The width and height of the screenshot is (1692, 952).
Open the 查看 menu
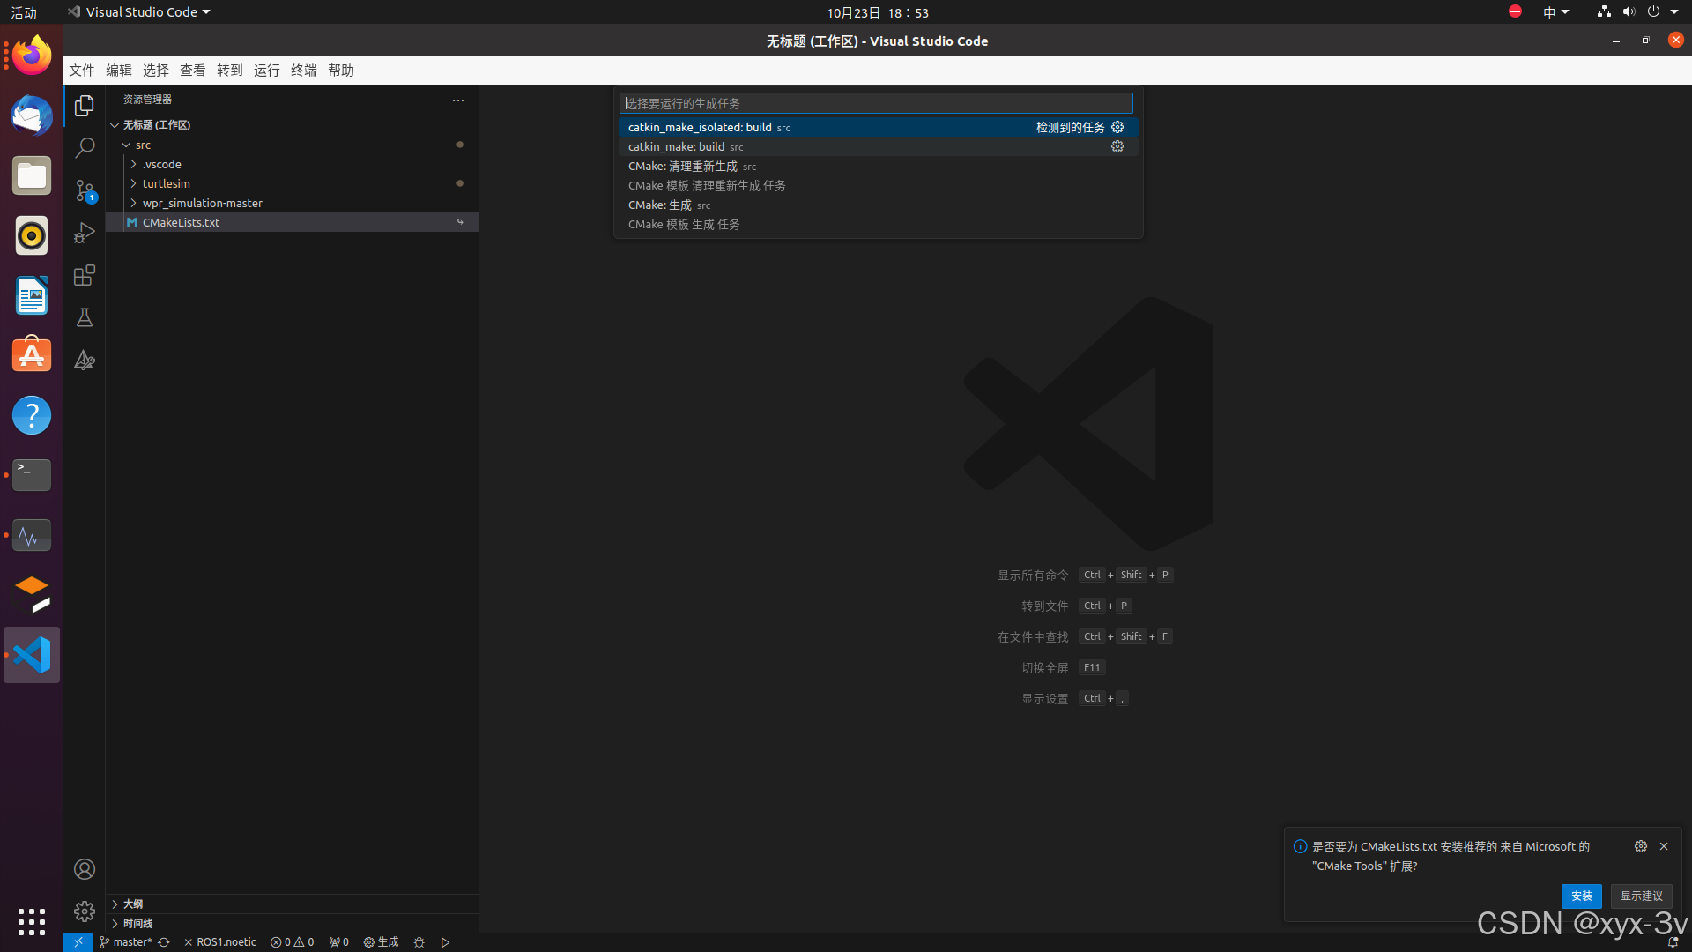pos(193,71)
